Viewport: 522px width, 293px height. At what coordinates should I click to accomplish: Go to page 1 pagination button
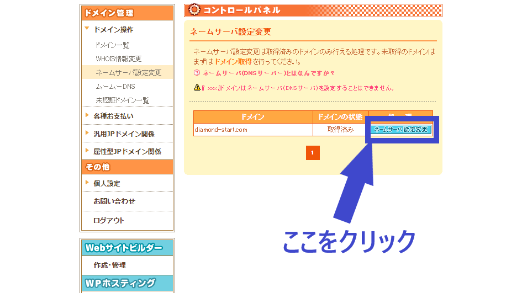313,153
